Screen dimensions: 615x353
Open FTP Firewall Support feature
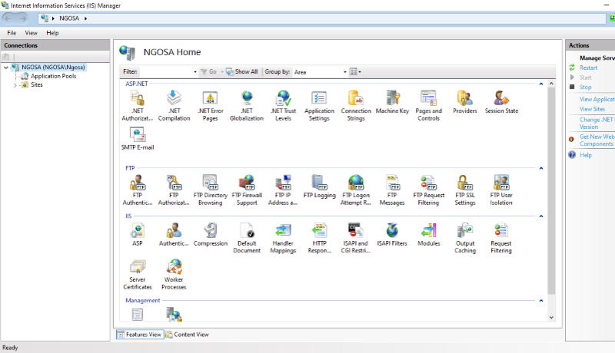[247, 190]
